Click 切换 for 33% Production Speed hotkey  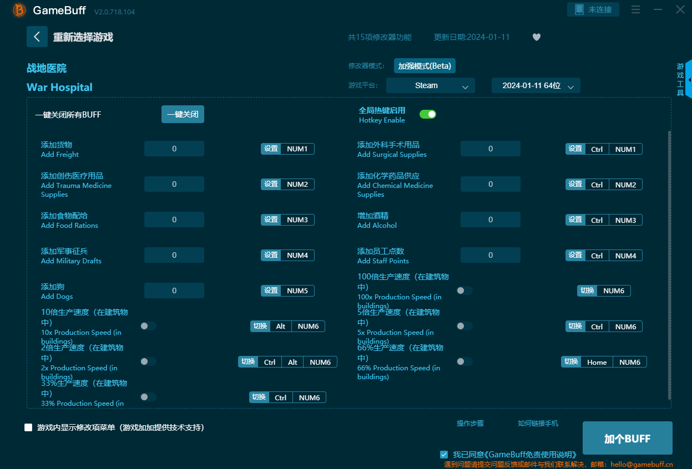[x=259, y=397]
